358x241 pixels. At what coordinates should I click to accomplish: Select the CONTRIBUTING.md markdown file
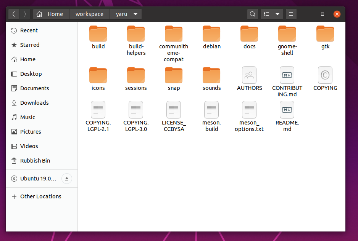pyautogui.click(x=287, y=81)
